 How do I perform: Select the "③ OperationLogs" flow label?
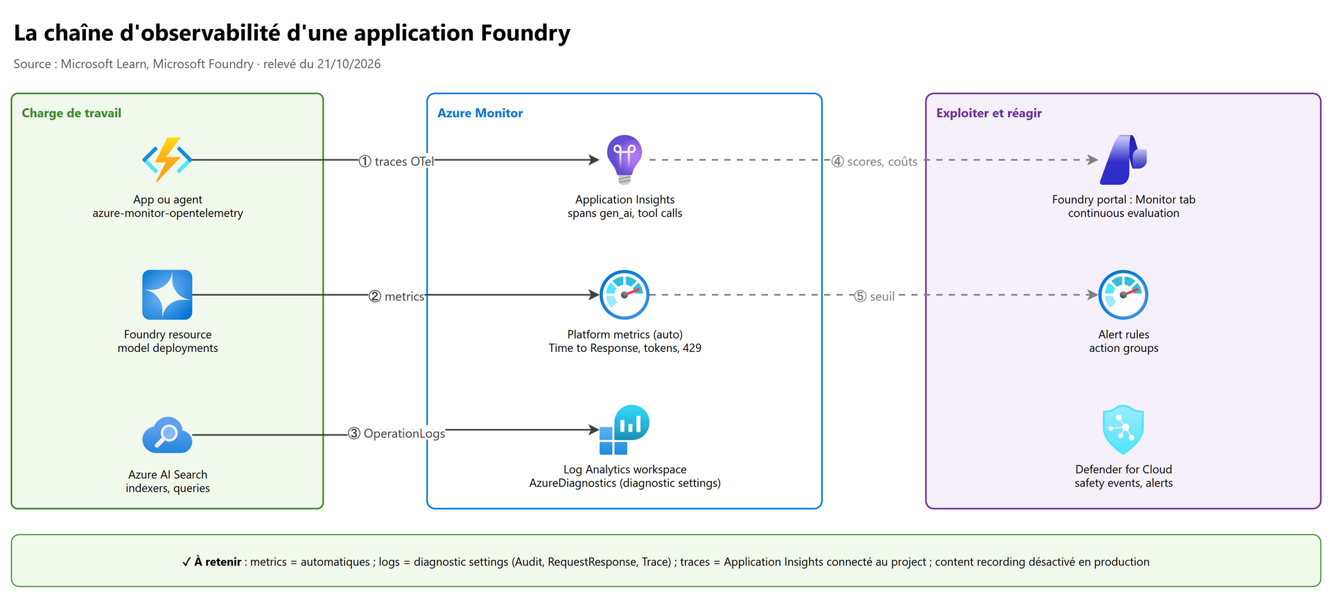click(396, 434)
